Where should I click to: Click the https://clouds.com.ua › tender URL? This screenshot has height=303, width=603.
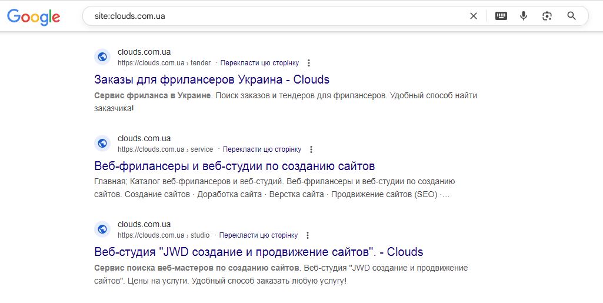pyautogui.click(x=164, y=63)
